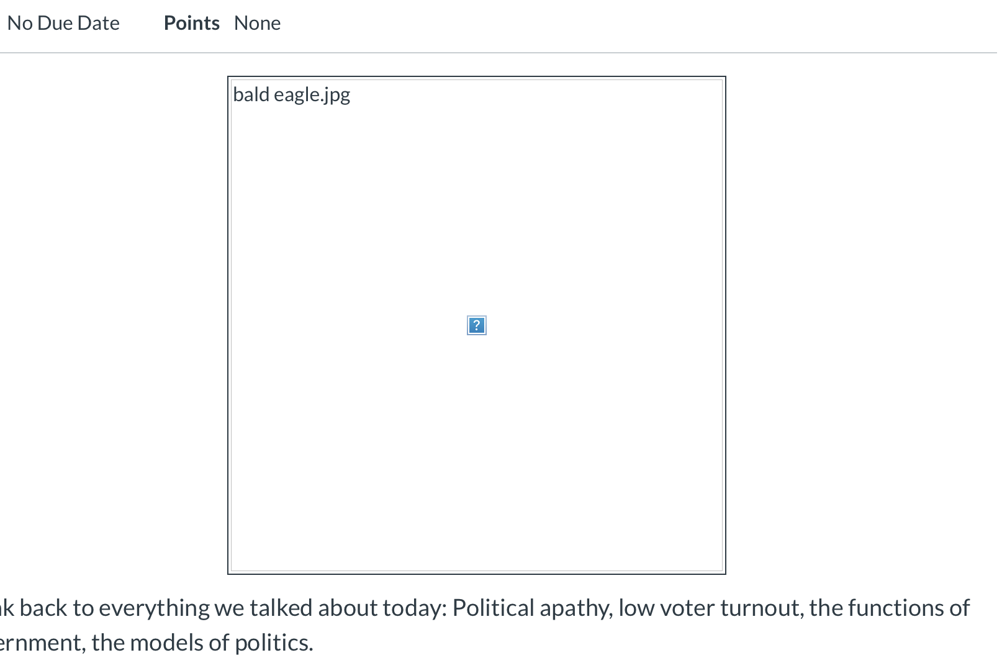Select the 'None' points value
The width and height of the screenshot is (1002, 668).
(257, 23)
